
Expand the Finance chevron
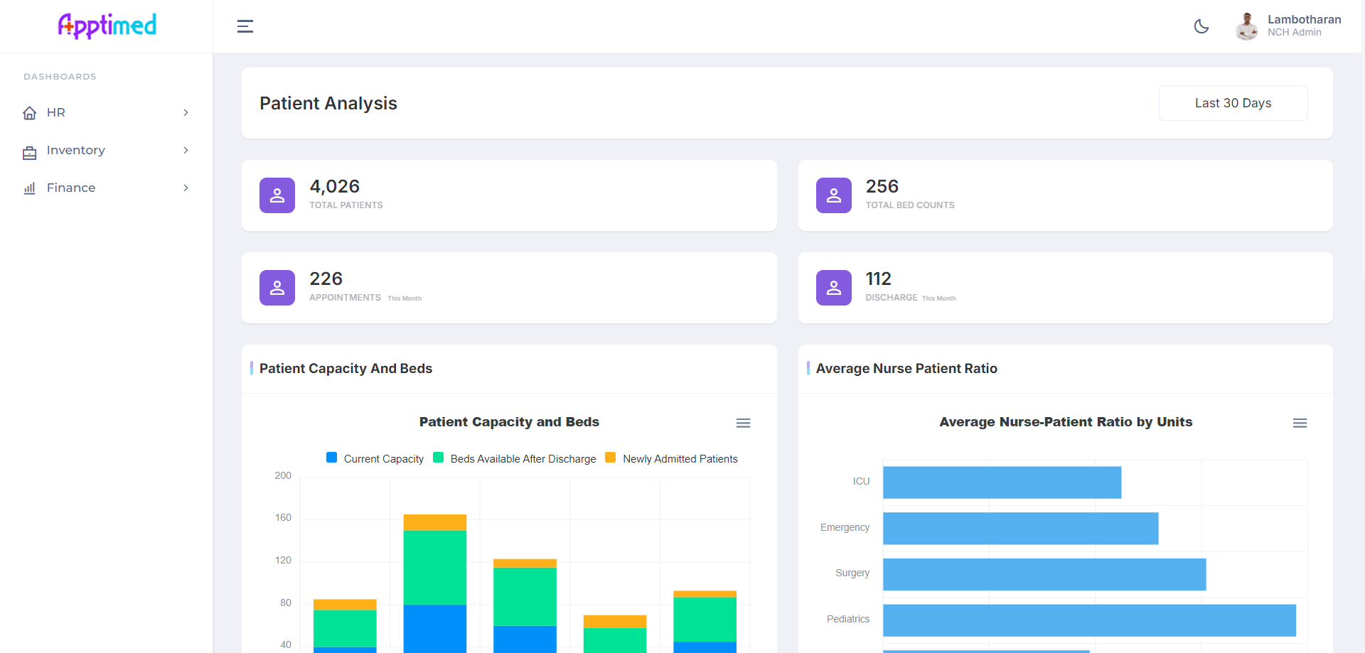[x=186, y=188]
